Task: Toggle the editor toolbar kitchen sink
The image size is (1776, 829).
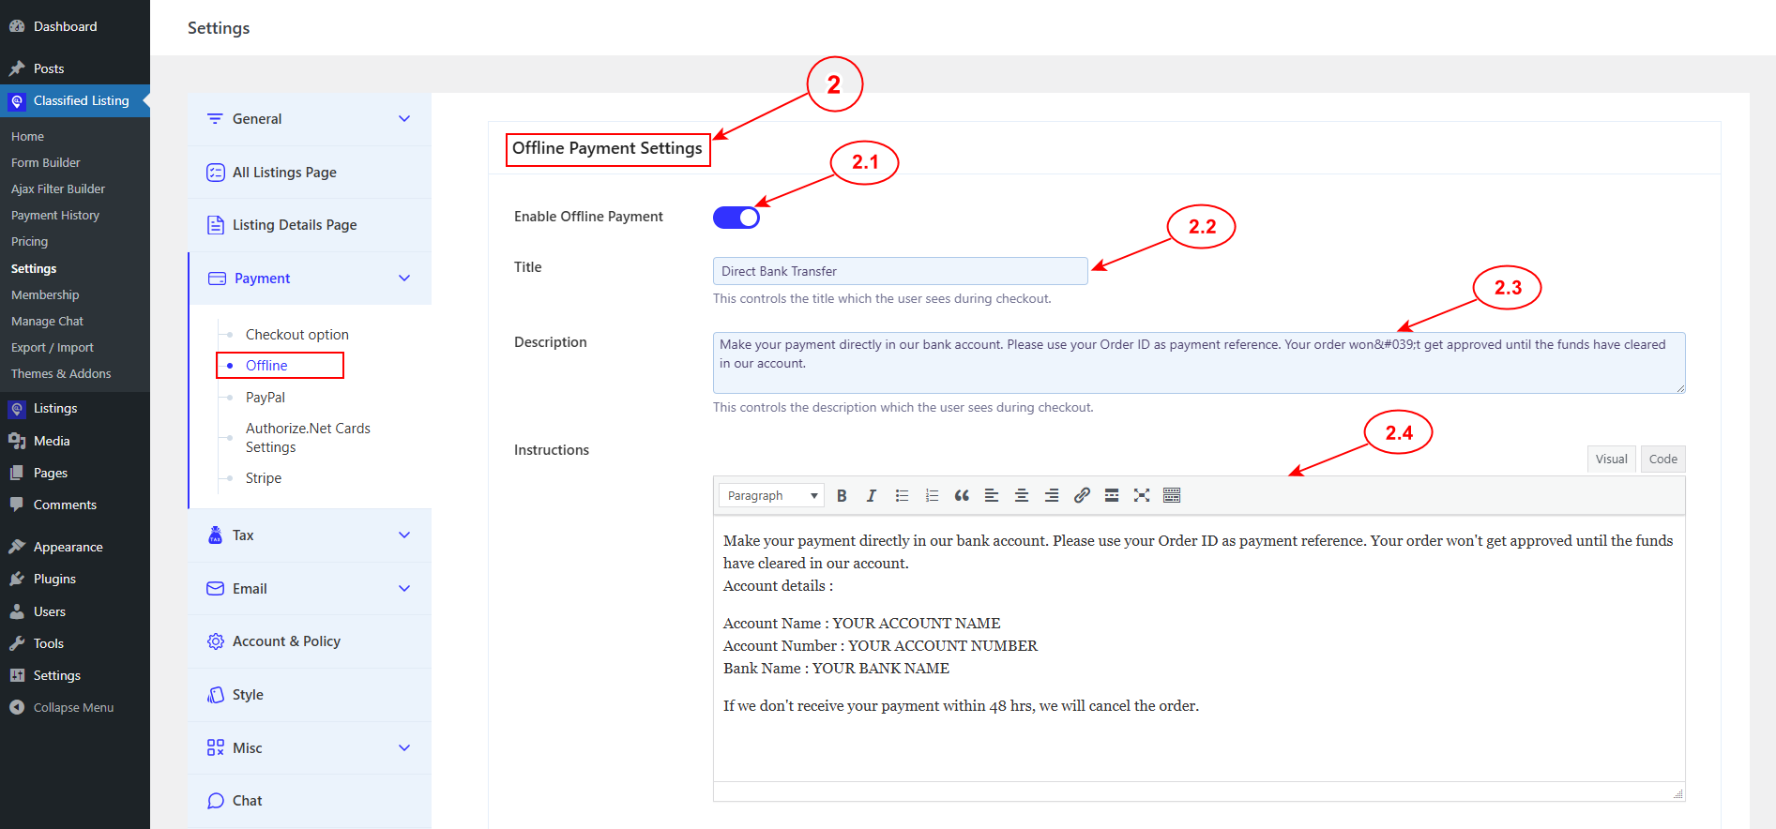Action: (x=1172, y=495)
